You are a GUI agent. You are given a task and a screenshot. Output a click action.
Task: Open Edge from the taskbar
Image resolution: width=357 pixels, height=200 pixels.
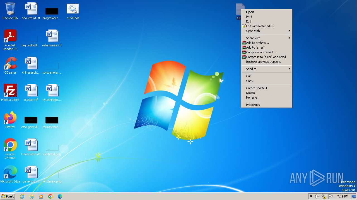pyautogui.click(x=60, y=196)
